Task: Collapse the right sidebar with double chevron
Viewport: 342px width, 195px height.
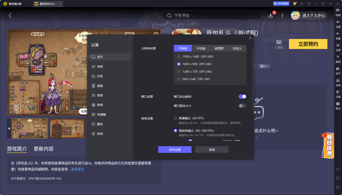Action: tap(338, 4)
